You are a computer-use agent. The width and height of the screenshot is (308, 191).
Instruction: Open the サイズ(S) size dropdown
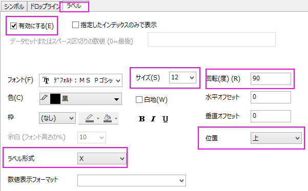(x=182, y=77)
